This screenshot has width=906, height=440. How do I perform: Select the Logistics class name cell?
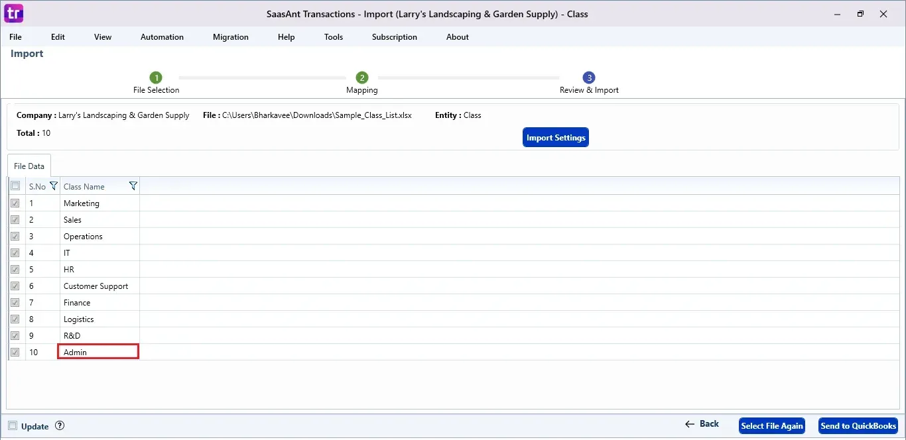tap(99, 319)
